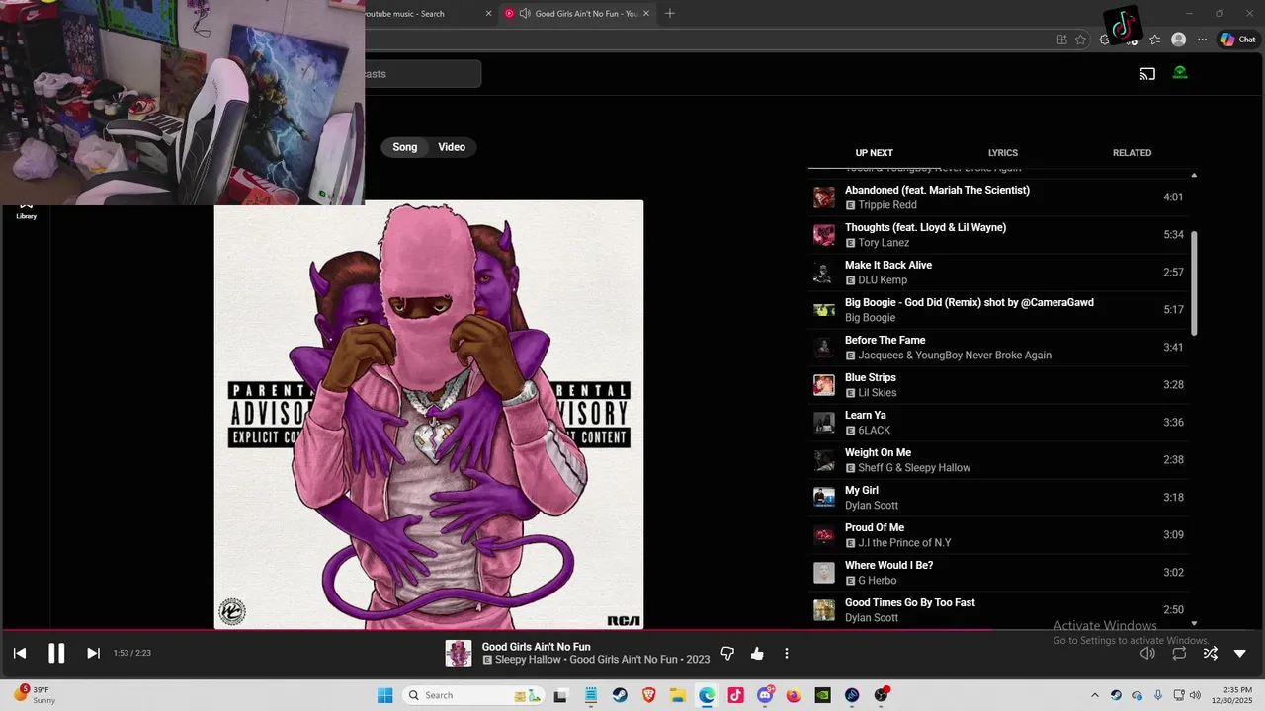Open Sleepy Hallow artist link in player bar
This screenshot has height=711, width=1265.
pos(528,660)
